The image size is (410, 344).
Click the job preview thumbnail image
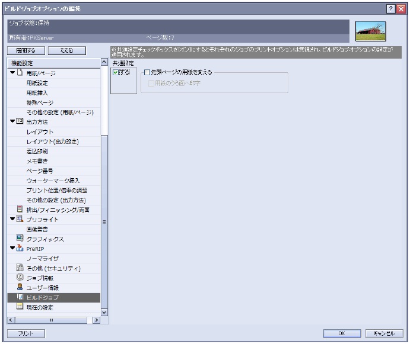[x=370, y=31]
